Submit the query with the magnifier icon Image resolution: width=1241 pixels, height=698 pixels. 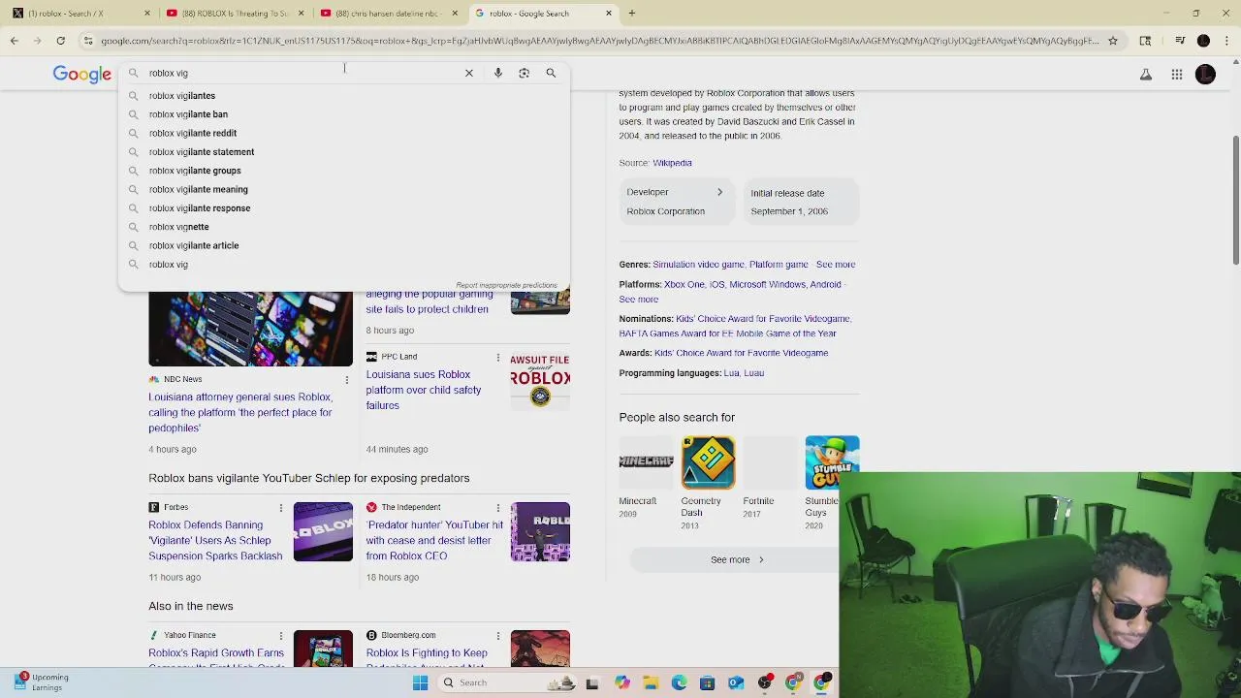(x=551, y=73)
